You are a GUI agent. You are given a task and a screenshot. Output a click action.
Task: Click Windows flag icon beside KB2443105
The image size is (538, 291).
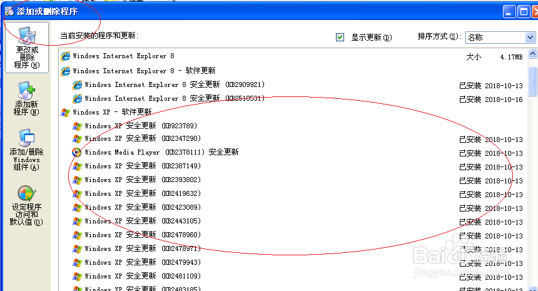(77, 221)
